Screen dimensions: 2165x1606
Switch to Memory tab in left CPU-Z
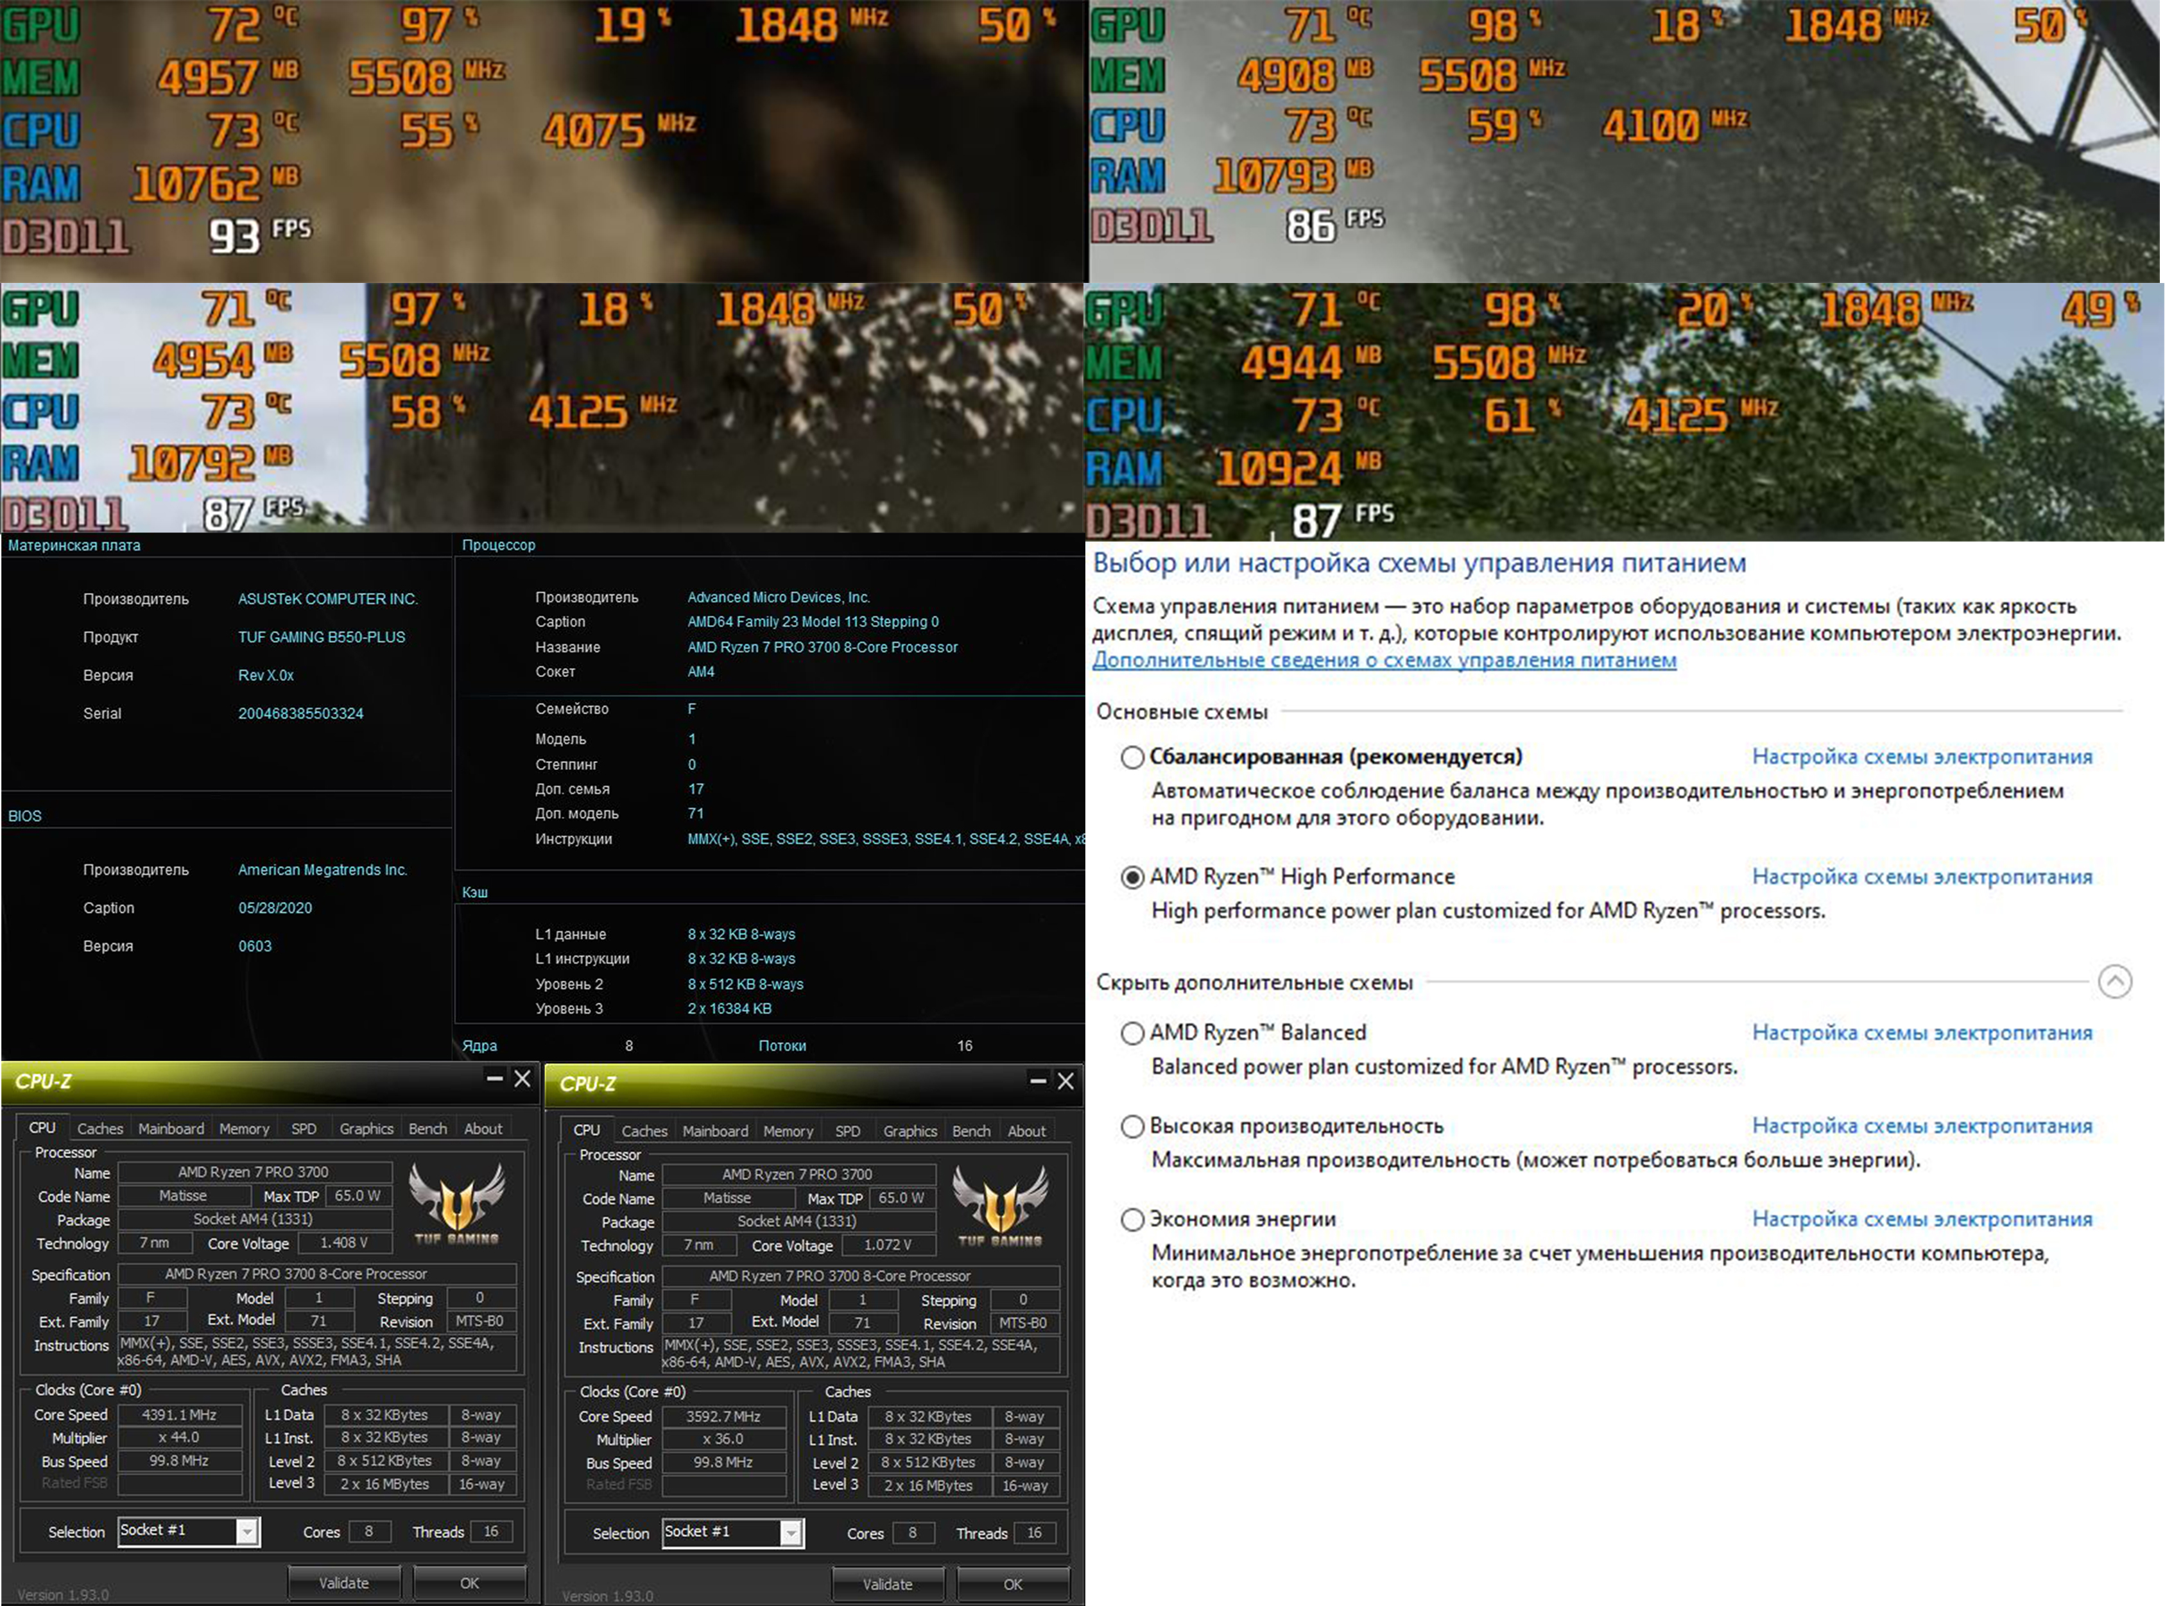point(243,1129)
